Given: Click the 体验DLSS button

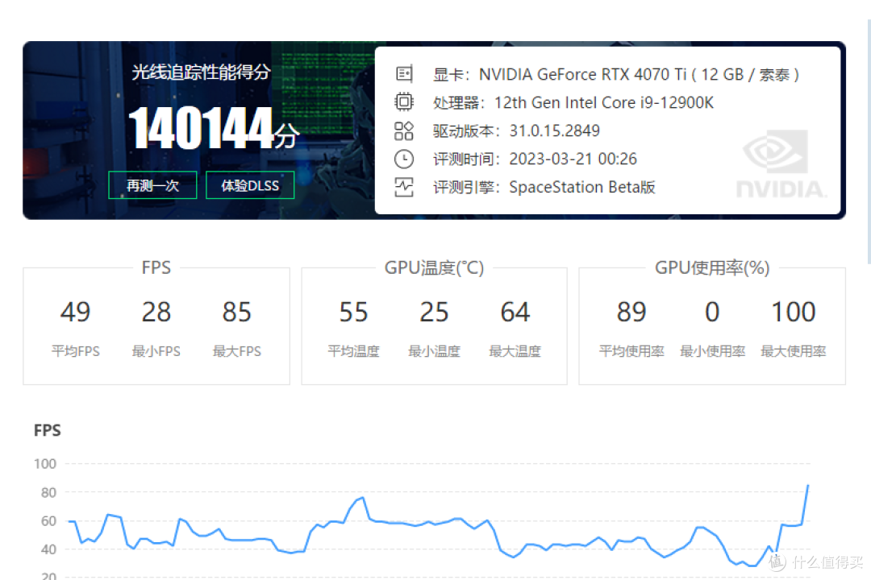Looking at the screenshot, I should [x=250, y=185].
